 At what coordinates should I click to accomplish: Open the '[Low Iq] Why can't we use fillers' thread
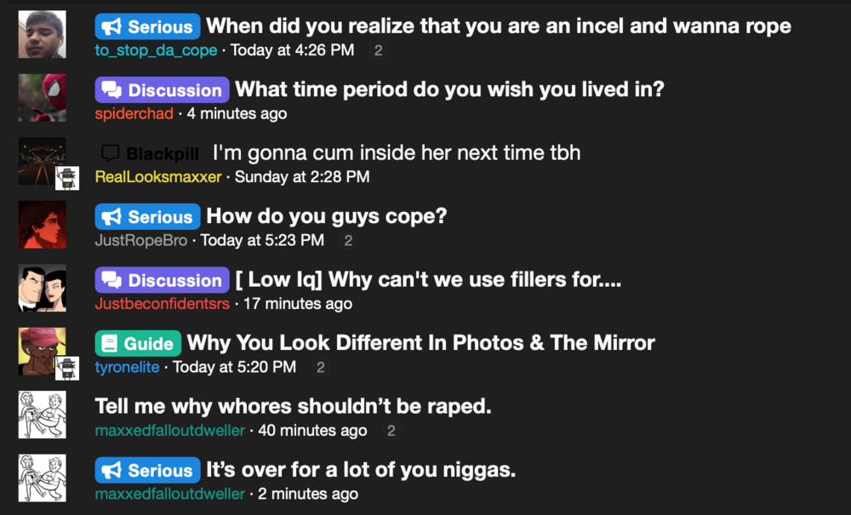click(428, 279)
